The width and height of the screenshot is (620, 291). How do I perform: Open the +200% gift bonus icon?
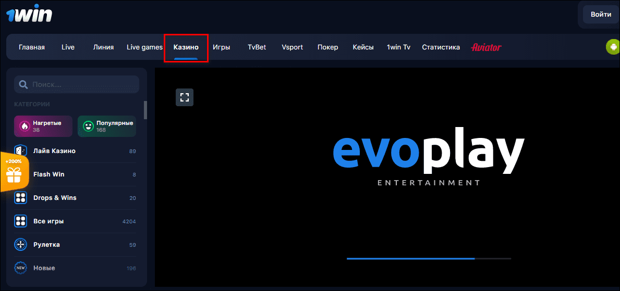[x=14, y=171]
